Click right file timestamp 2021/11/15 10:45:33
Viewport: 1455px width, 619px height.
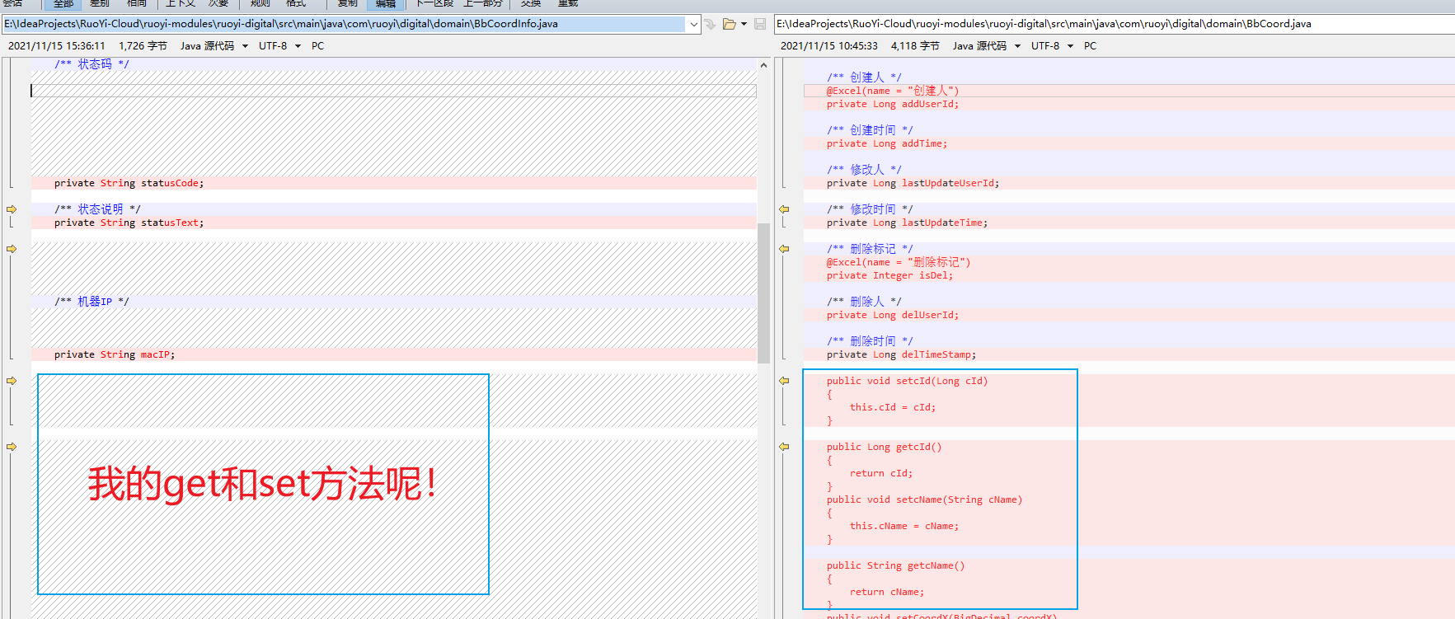pyautogui.click(x=829, y=46)
